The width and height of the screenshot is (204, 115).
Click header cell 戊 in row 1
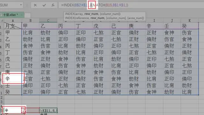point(101,26)
